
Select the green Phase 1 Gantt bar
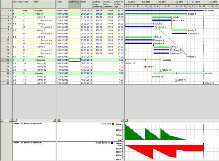pos(156,14)
